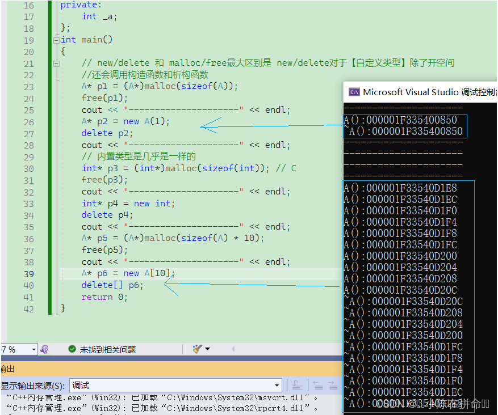Click the 'int main()' function signature
498x415 pixels.
point(86,40)
